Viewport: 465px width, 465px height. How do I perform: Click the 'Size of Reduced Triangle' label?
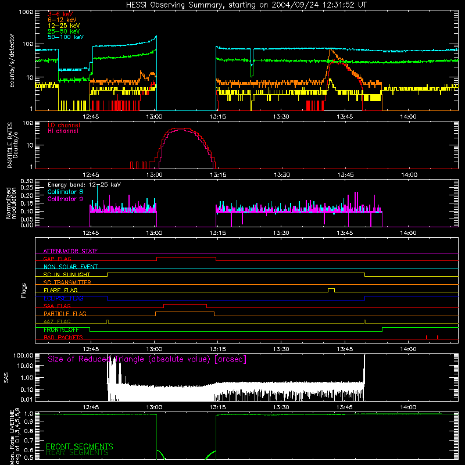[x=147, y=359]
